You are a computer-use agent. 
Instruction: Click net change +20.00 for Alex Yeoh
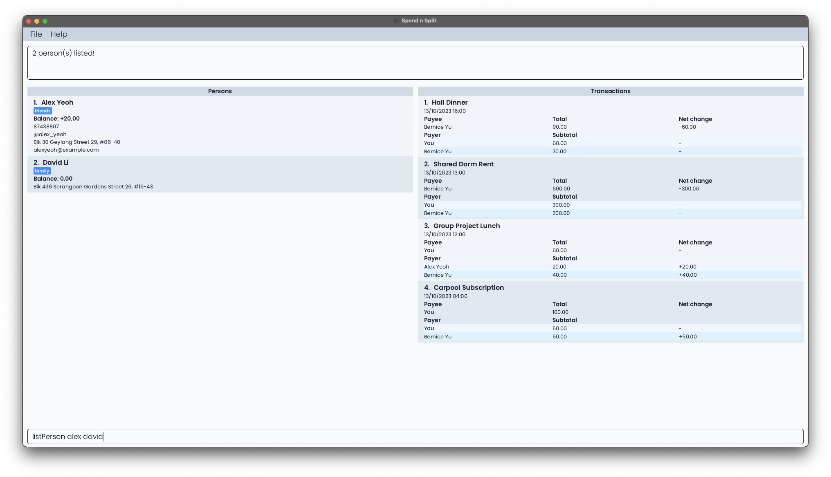[x=687, y=267]
